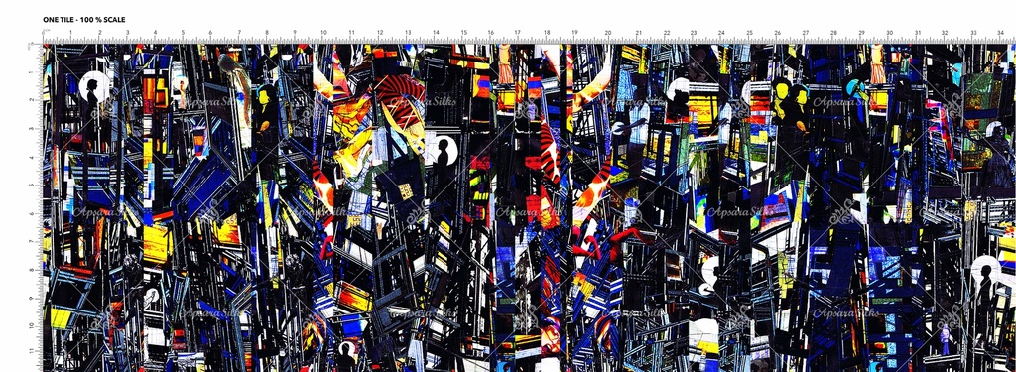Click the "ONE TILE - 100 % SCALE" label
The height and width of the screenshot is (372, 1016).
pos(84,20)
